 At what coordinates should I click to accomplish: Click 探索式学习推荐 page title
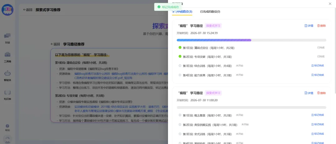click(48, 10)
